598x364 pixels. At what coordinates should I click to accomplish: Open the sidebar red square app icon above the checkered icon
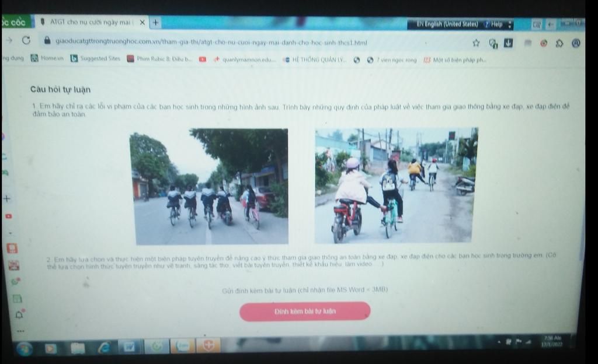tap(12, 249)
